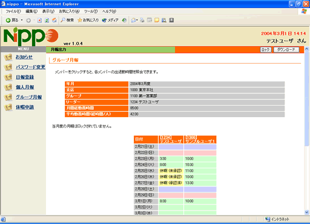Click the icon beside 個人月報
Image resolution: width=310 pixels, height=224 pixels.
click(8, 87)
